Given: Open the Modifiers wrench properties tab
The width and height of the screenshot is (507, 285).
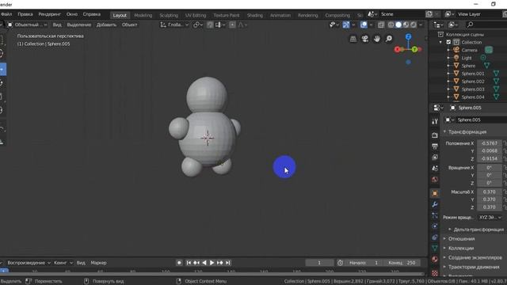Looking at the screenshot, I should (435, 204).
